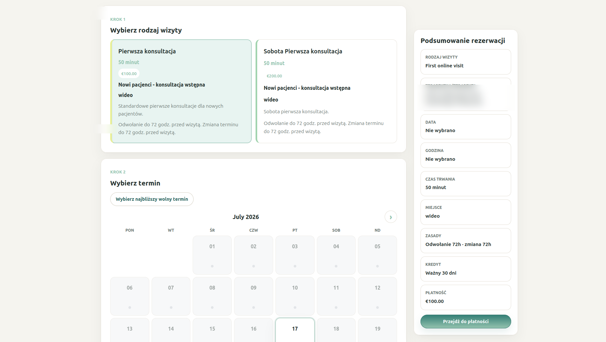This screenshot has width=606, height=342.
Task: Go to next month with chevron arrow
Action: point(391,217)
